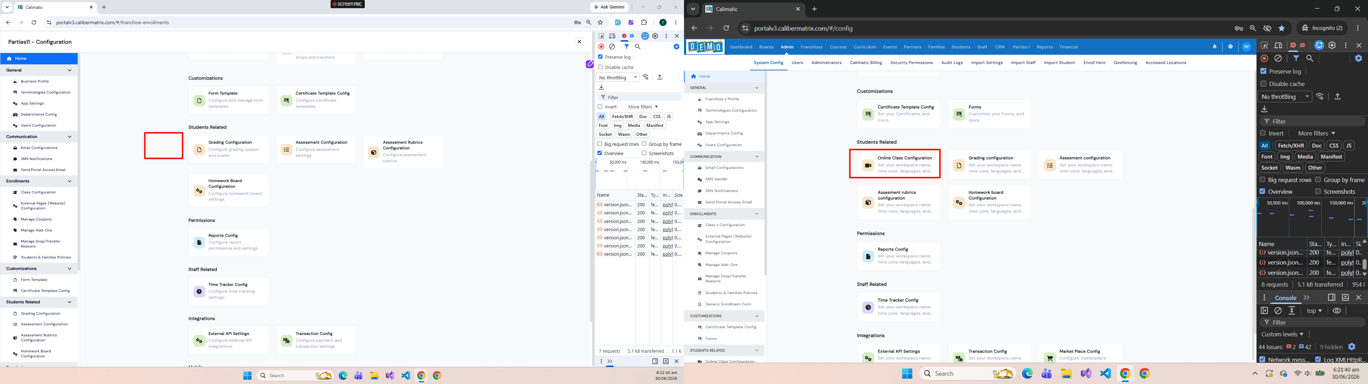Bookmark star icon in right incognito address bar
This screenshot has width=1368, height=384.
(x=1281, y=28)
